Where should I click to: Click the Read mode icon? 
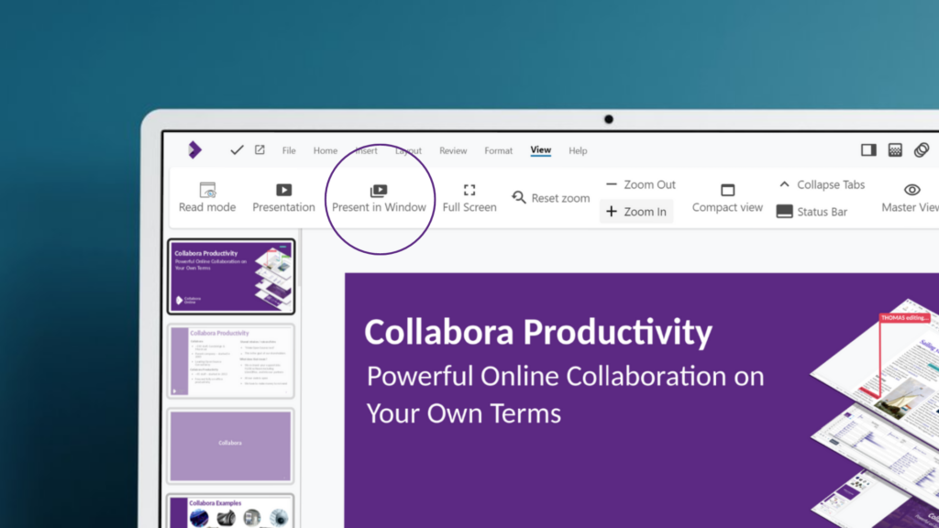(x=207, y=191)
